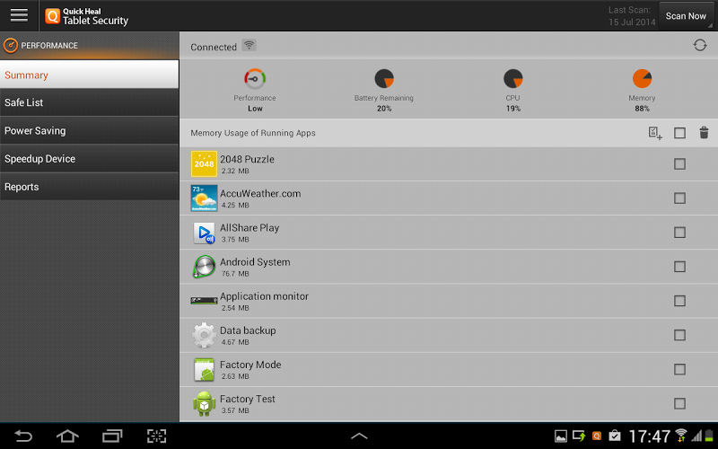This screenshot has height=449, width=718.
Task: Open the hamburger navigation menu
Action: 19,15
